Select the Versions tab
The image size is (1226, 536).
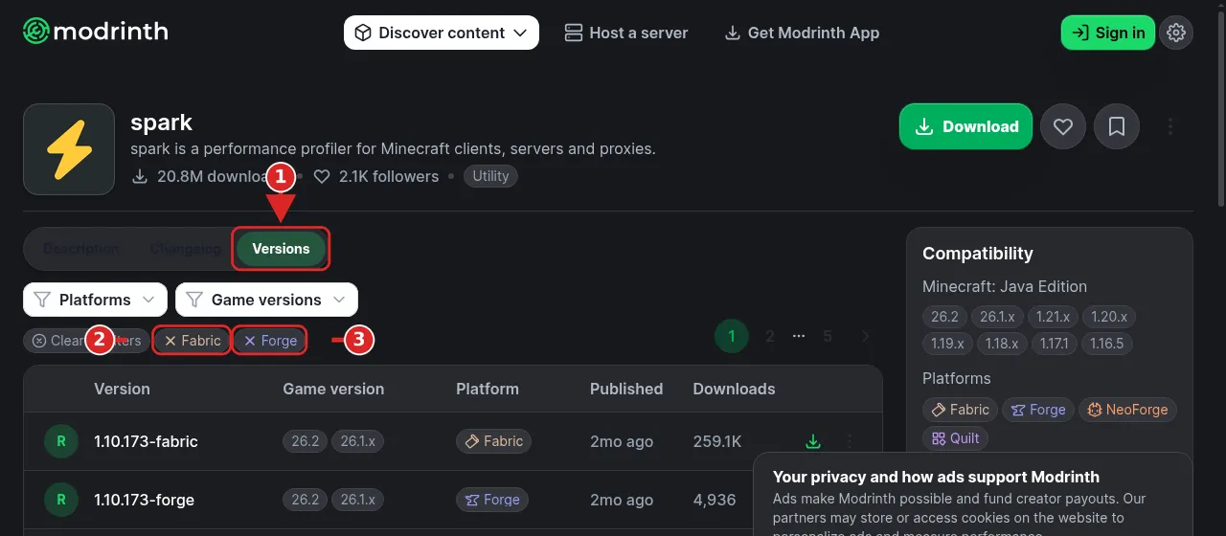(281, 249)
